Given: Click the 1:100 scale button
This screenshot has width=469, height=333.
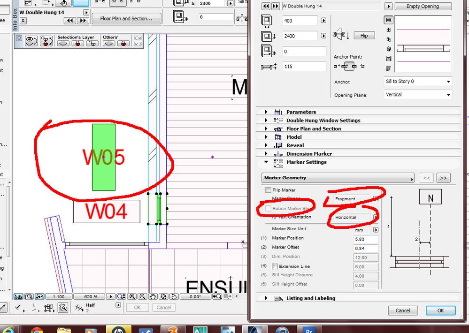Looking at the screenshot, I should 59,296.
